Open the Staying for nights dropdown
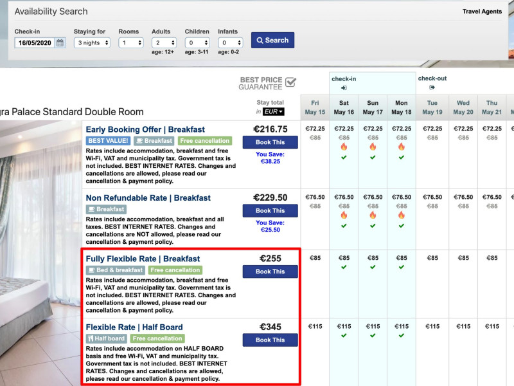This screenshot has width=514, height=386. [92, 43]
